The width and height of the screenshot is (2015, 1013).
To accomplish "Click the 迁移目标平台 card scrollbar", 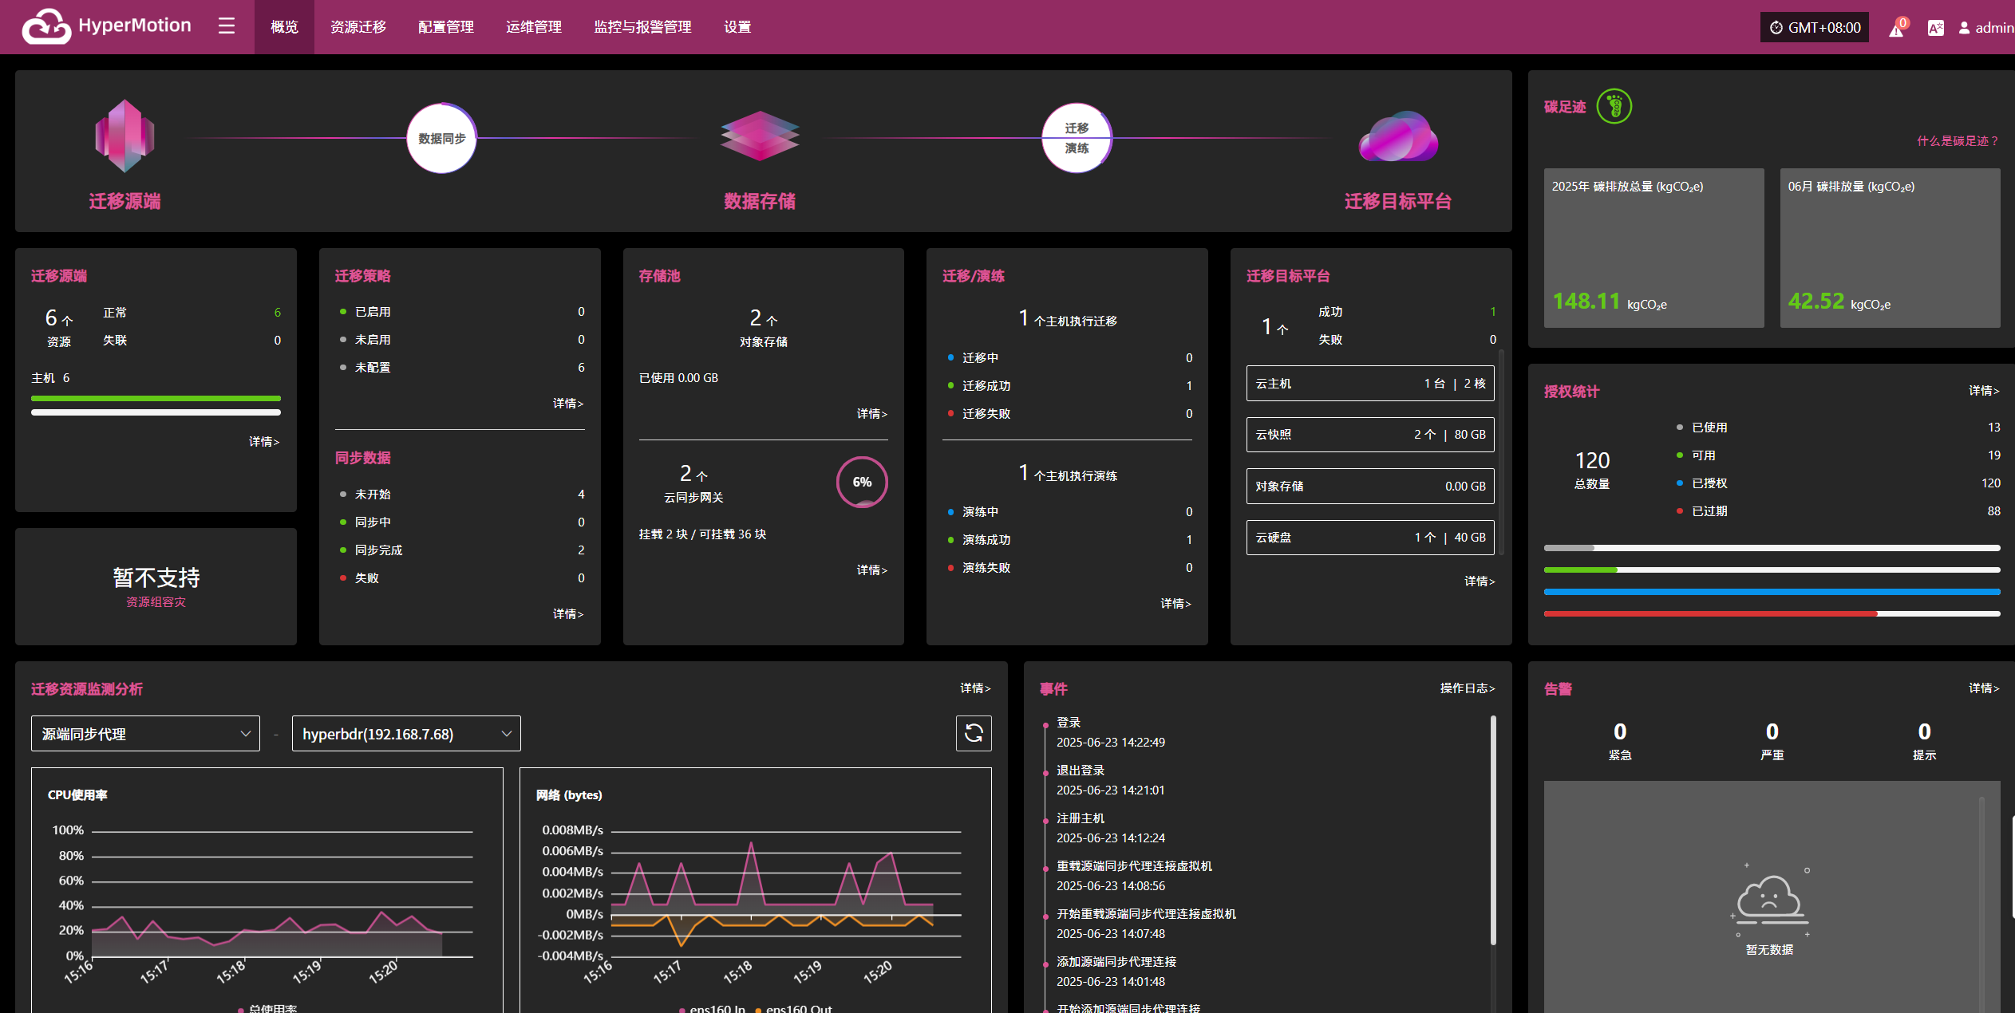I will coord(1501,452).
